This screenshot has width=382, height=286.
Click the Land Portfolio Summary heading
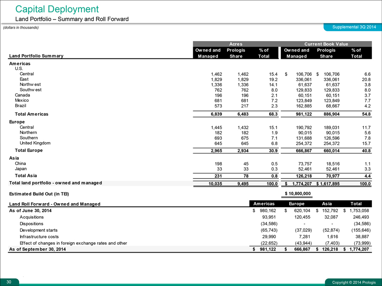tap(36, 56)
